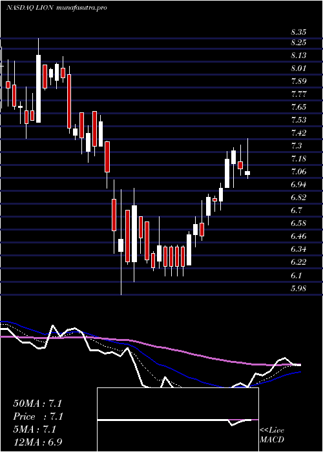Click the 5.98 price axis label
This screenshot has height=452, width=323.
(x=298, y=288)
